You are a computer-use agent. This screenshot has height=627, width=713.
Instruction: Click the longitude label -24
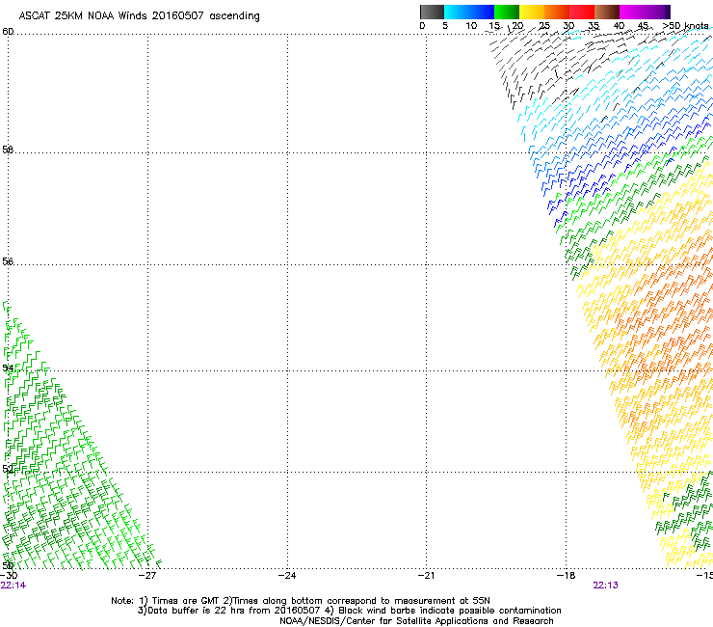click(287, 576)
